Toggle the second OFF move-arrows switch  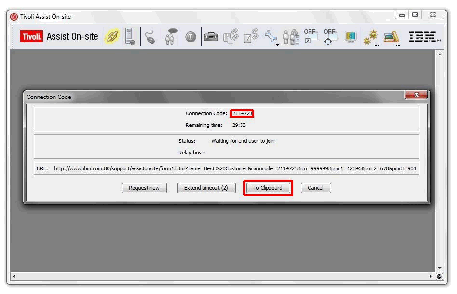tap(330, 37)
